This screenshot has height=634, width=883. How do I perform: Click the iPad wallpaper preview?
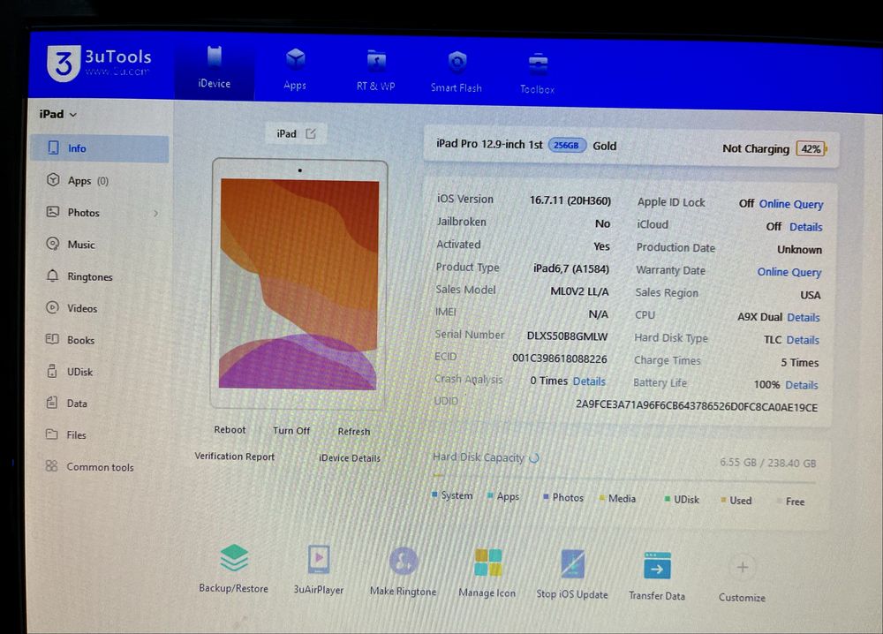click(299, 284)
